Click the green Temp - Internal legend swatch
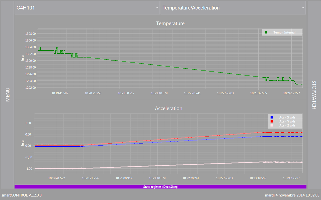Viewport: 321px width, 200px height. 266,32
